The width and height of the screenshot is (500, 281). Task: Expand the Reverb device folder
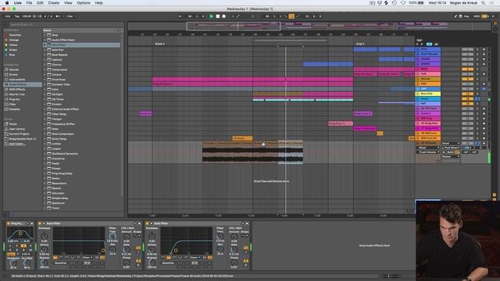[x=45, y=188]
